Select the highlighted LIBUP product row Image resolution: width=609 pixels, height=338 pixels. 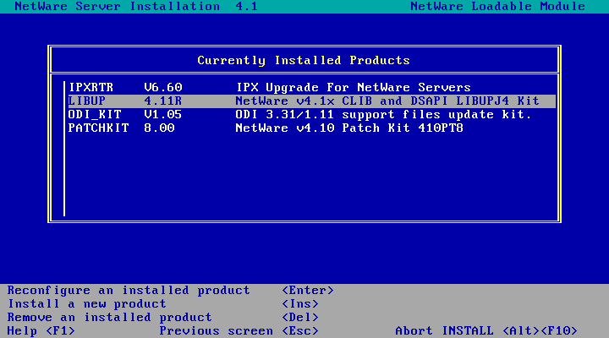tap(312, 101)
